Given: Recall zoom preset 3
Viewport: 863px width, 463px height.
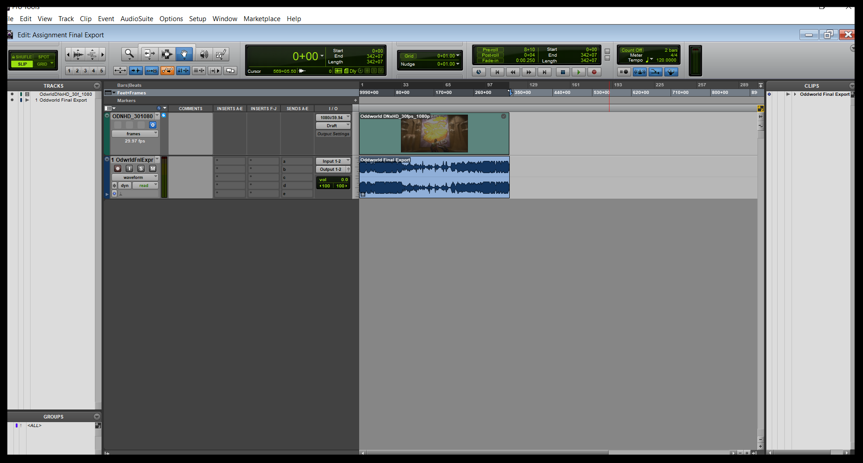Looking at the screenshot, I should 85,71.
